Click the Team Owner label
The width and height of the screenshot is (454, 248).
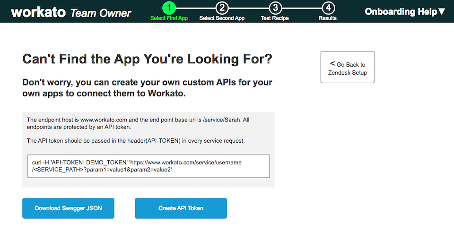point(100,13)
